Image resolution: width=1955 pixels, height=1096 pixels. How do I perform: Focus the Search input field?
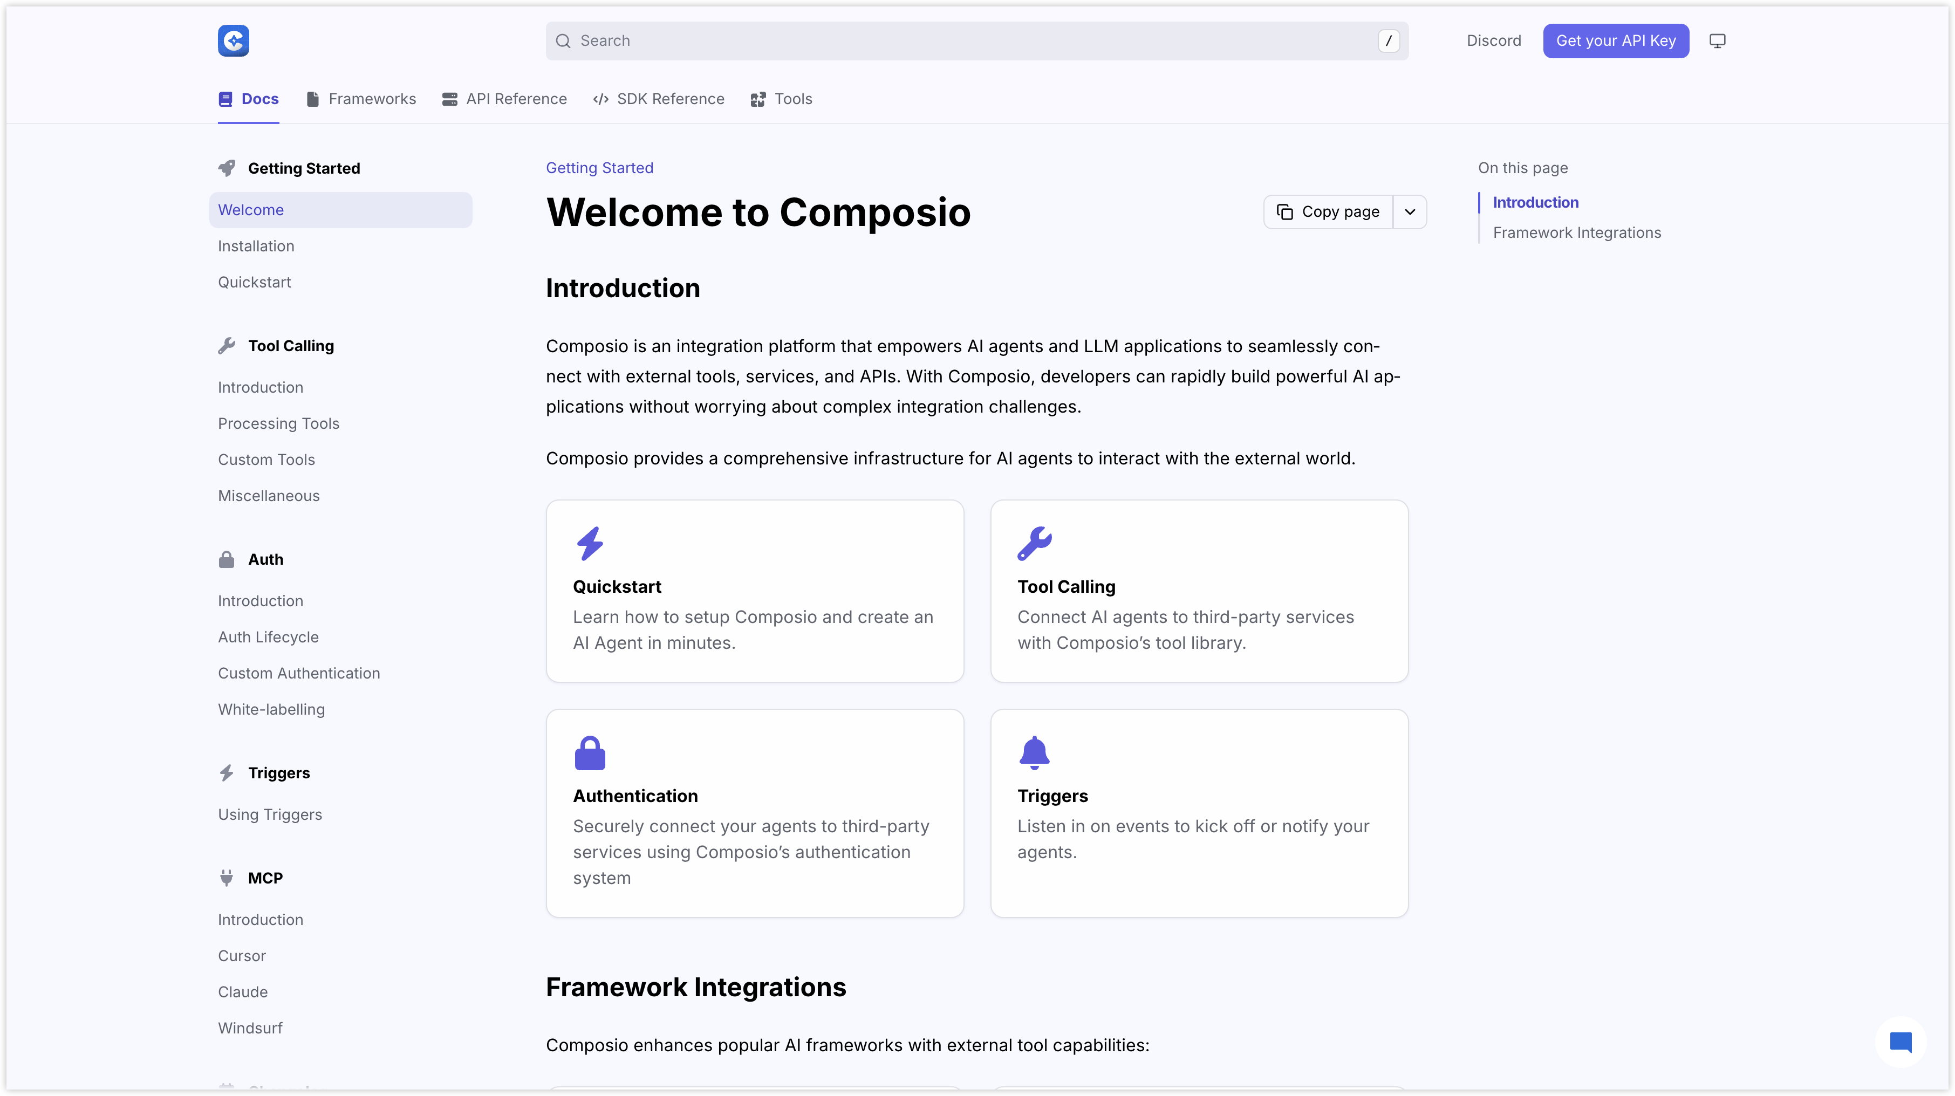(x=977, y=41)
